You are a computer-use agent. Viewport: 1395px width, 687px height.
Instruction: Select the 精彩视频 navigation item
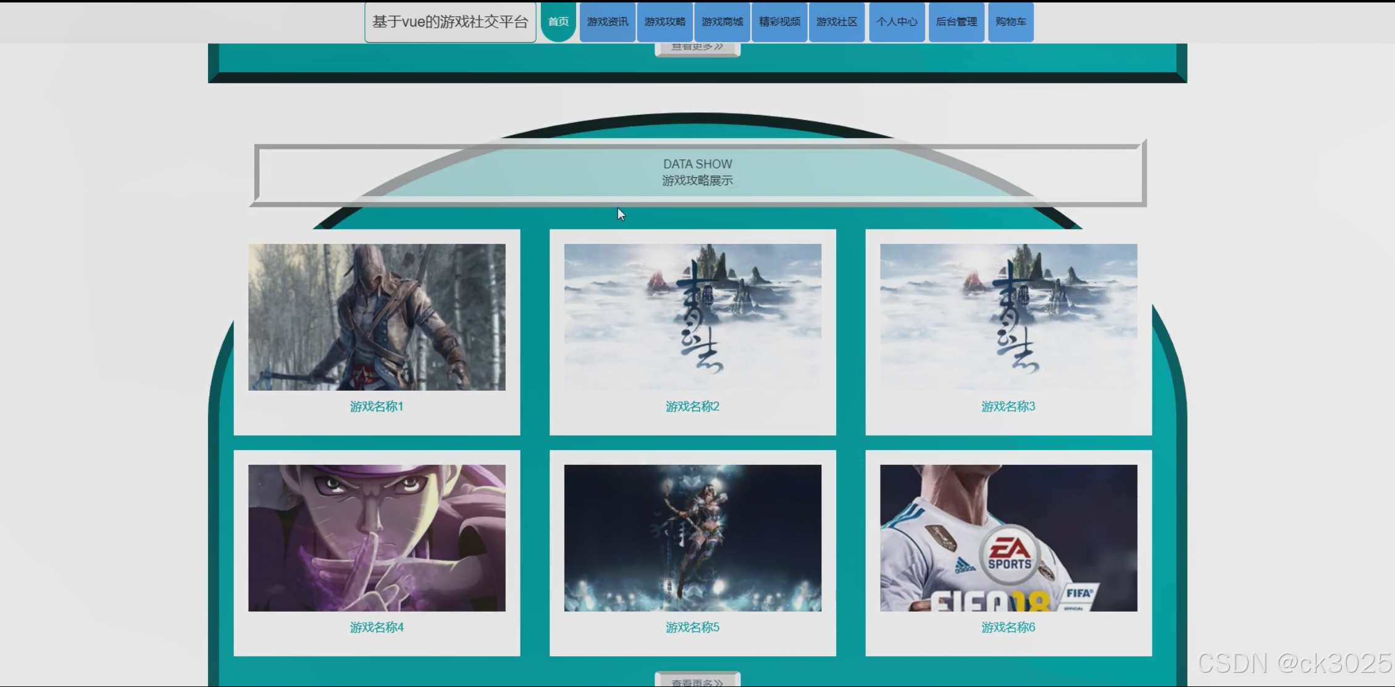[x=779, y=22]
